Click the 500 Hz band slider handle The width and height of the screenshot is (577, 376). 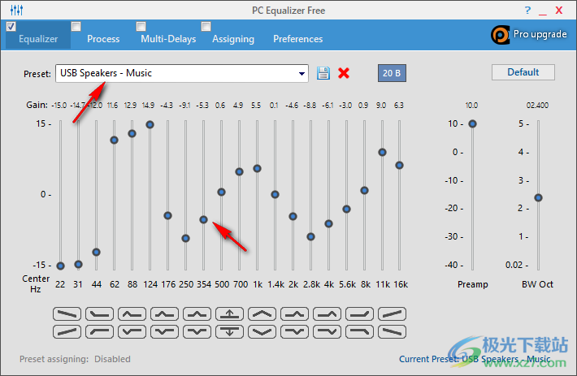pyautogui.click(x=221, y=192)
